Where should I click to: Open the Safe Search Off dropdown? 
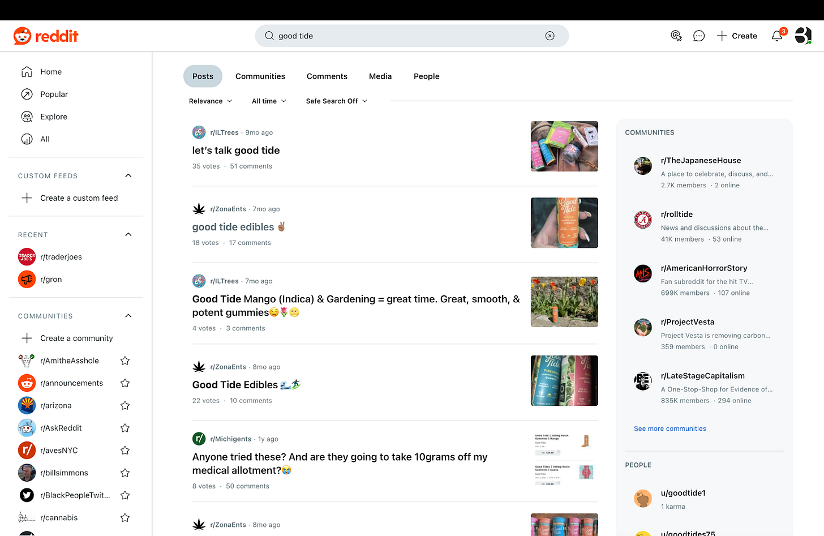click(337, 101)
